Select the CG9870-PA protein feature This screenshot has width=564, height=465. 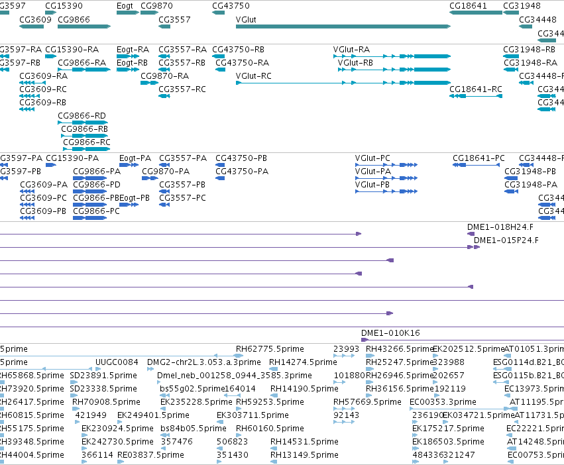pyautogui.click(x=150, y=178)
